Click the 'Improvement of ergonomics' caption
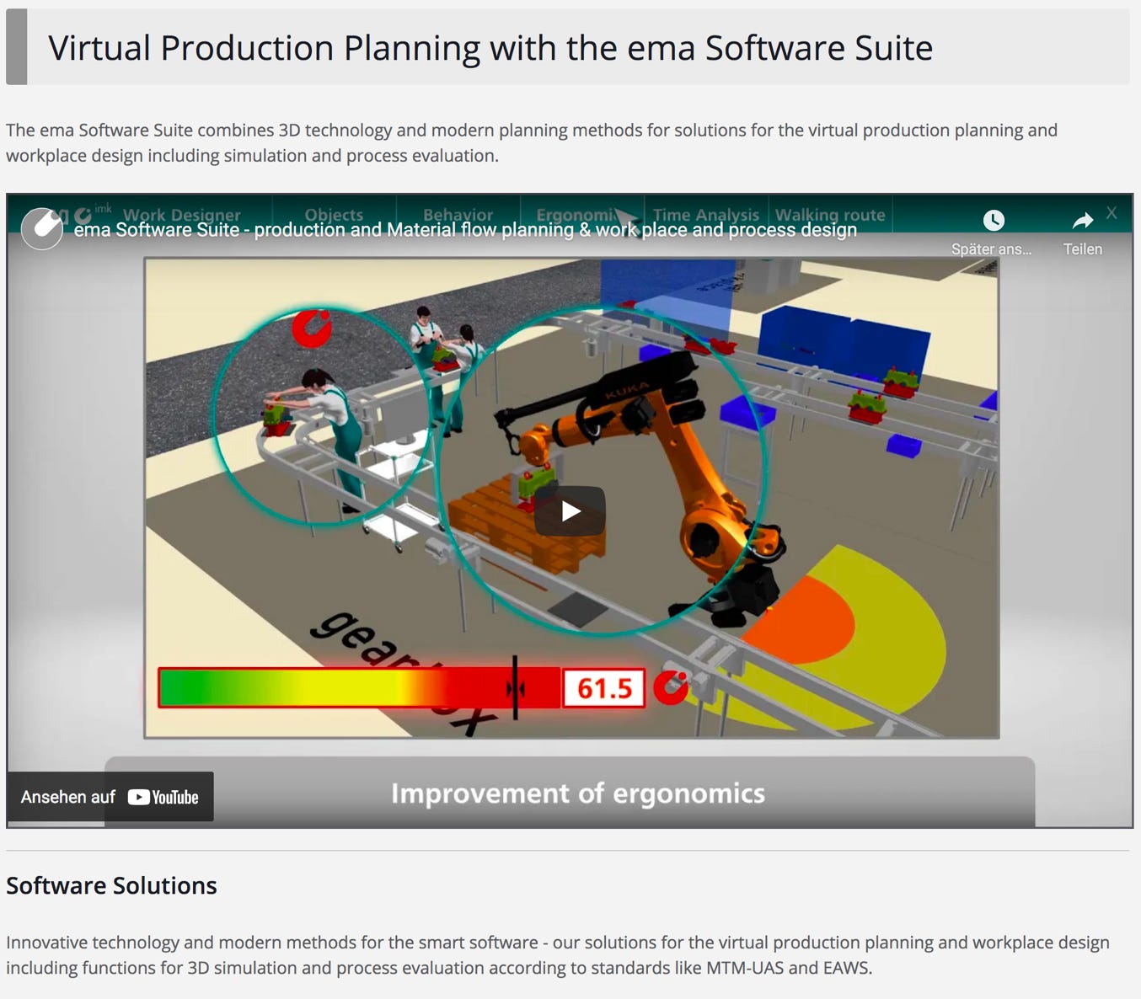The width and height of the screenshot is (1141, 999). 577,793
